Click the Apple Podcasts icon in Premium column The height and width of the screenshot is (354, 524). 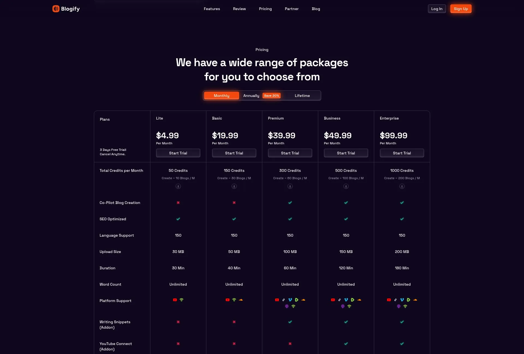coord(287,306)
